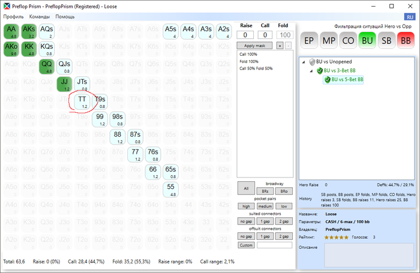Click the AQs hand cell

coord(47,31)
